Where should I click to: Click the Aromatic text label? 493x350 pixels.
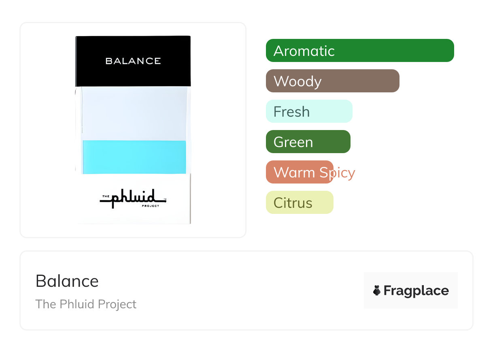pyautogui.click(x=304, y=51)
